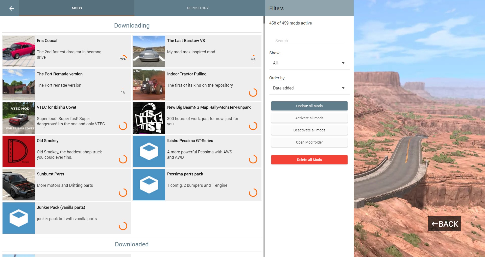
Task: Click the BACK button over the map scene
Action: click(x=444, y=224)
